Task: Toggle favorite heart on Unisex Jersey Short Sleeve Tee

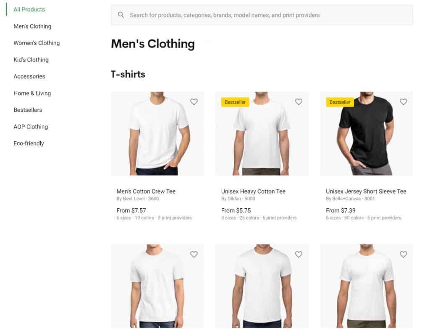Action: tap(404, 102)
